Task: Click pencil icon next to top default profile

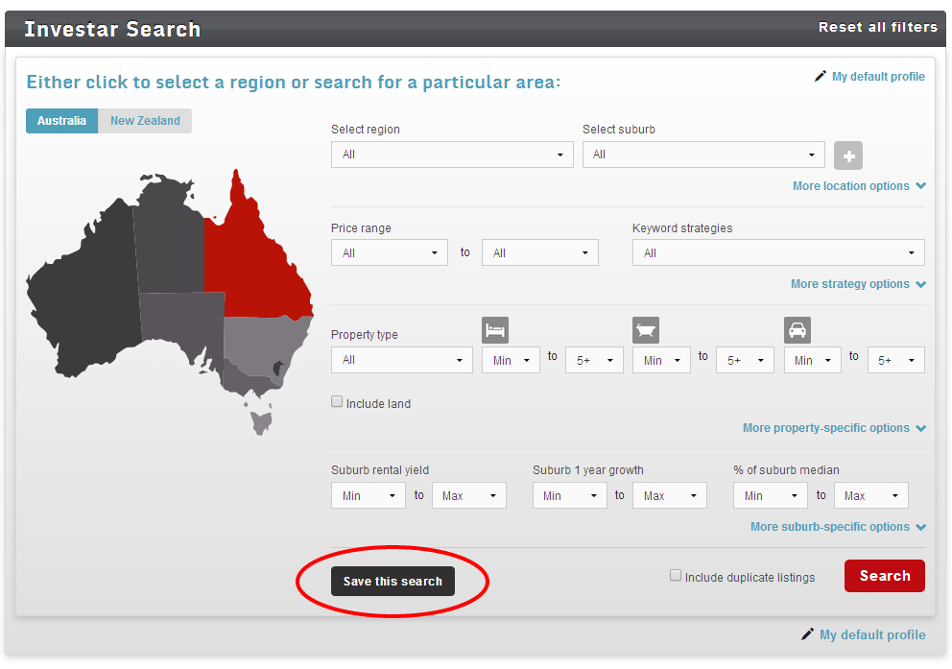Action: (821, 77)
